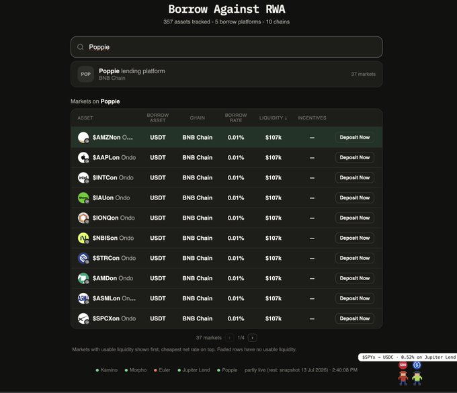
Task: Click Deposit Now for $IAUon
Action: coord(355,198)
